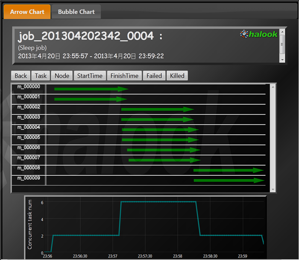Click the 23:57 axis label

coord(113,256)
